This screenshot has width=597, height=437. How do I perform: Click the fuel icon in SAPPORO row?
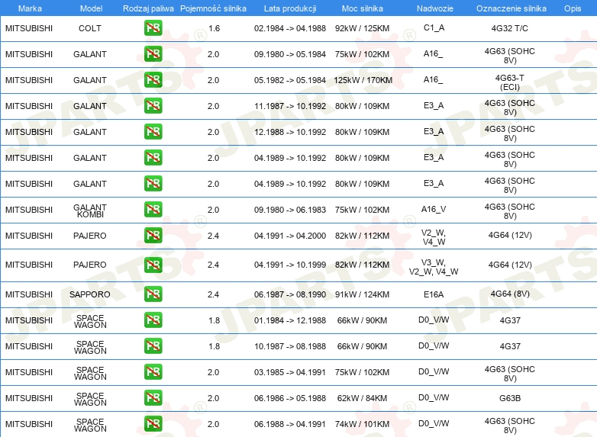[153, 294]
